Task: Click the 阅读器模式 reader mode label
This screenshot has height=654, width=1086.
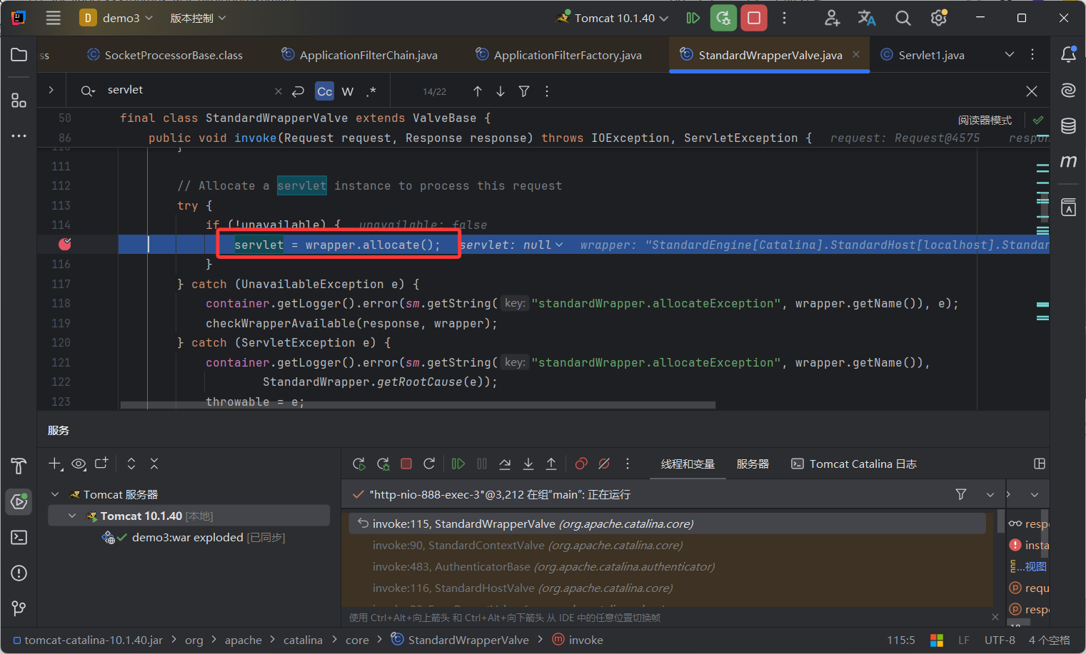Action: pos(985,120)
